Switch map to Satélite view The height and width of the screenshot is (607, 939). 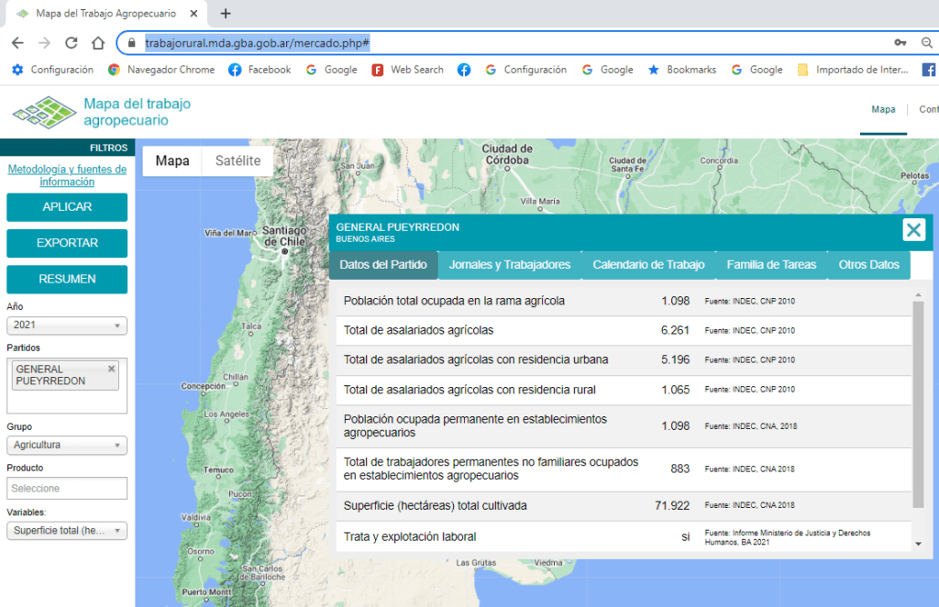(238, 161)
